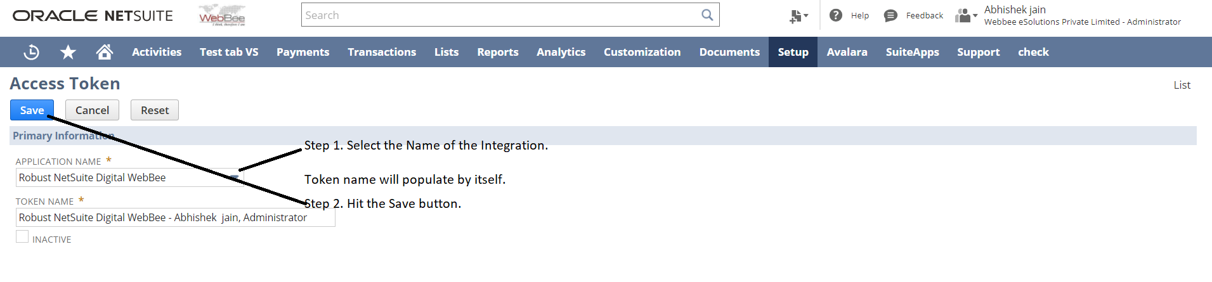The width and height of the screenshot is (1212, 282).
Task: Click the Help question mark icon
Action: point(836,15)
